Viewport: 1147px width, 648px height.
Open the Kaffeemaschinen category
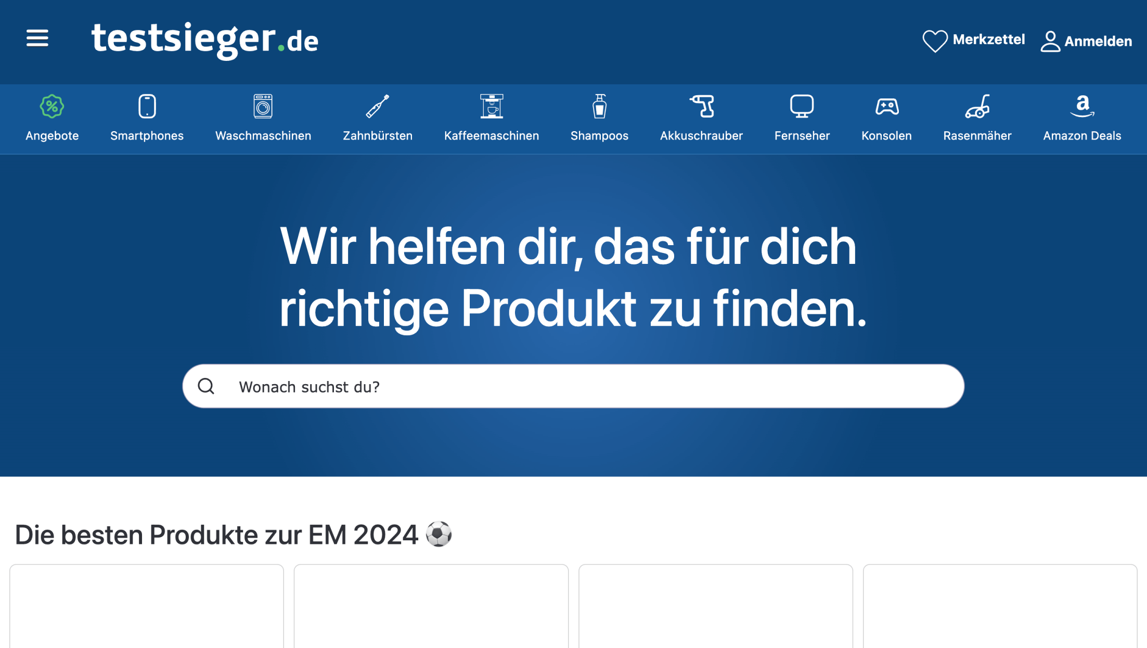point(492,136)
